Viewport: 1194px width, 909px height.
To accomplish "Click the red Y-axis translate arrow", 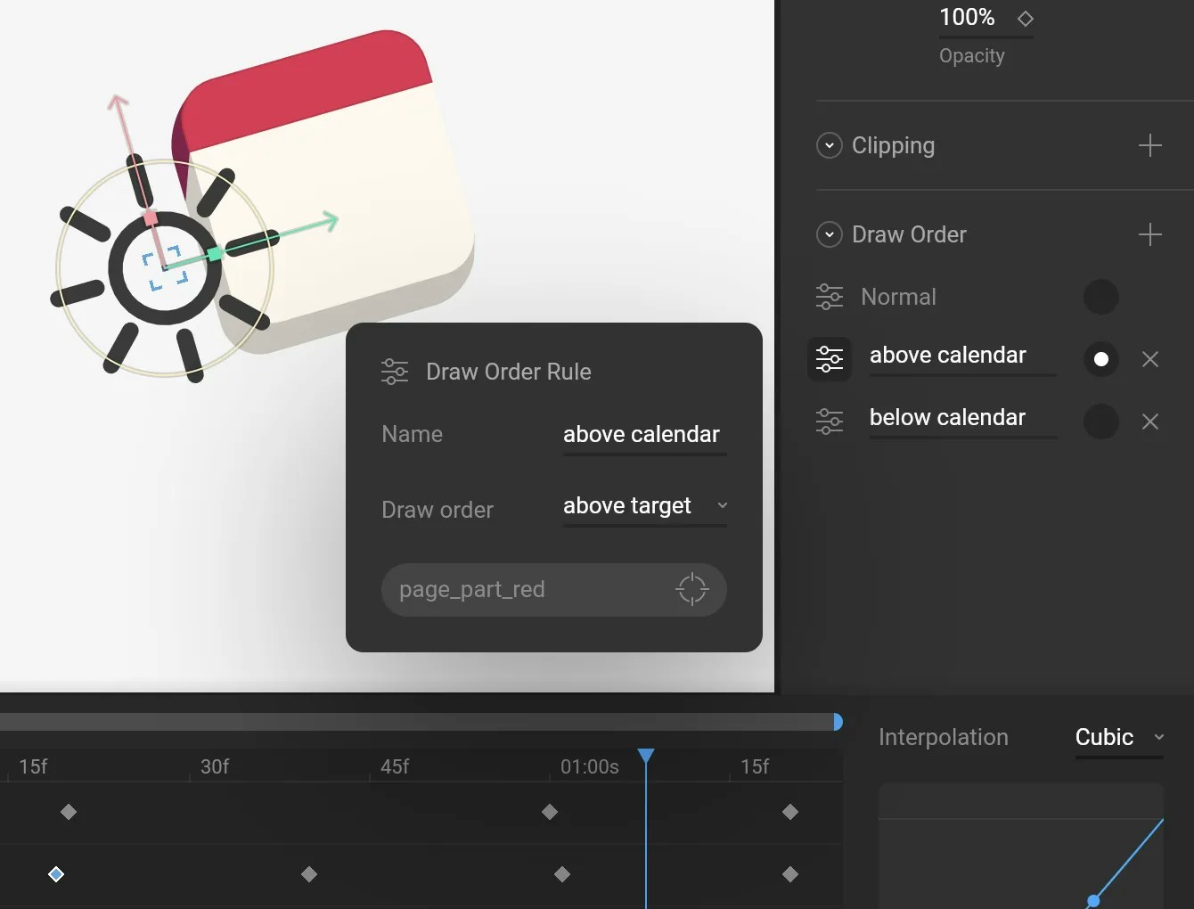I will [118, 103].
